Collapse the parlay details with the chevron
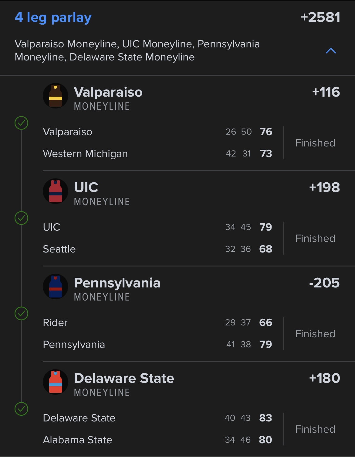Screen dimensions: 355x457 click(331, 51)
